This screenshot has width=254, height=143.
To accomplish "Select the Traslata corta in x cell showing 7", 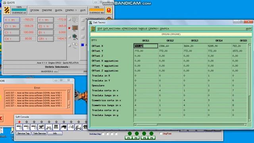I will (x=239, y=91).
